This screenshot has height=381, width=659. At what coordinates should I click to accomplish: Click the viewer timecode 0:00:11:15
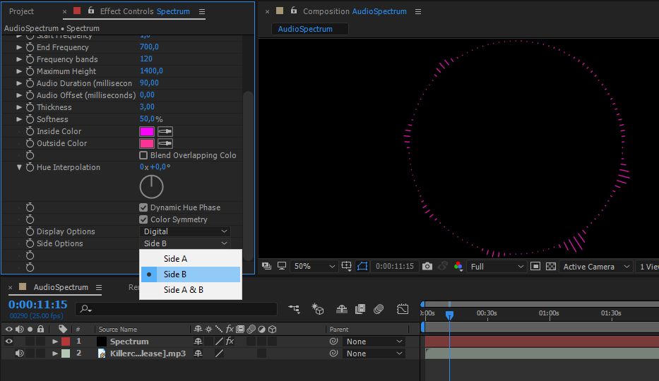395,267
